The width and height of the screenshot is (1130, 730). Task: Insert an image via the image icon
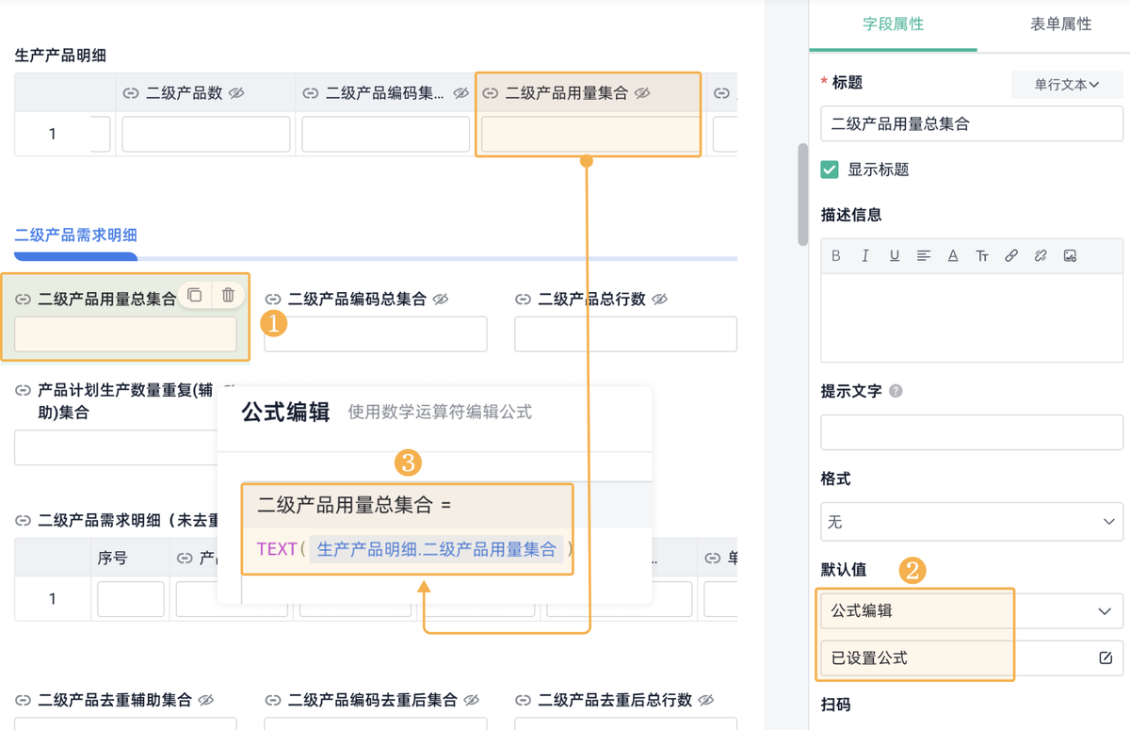tap(1071, 255)
